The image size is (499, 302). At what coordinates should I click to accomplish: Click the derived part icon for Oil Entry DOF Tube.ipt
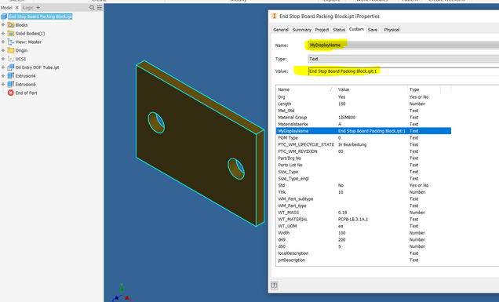click(x=11, y=67)
